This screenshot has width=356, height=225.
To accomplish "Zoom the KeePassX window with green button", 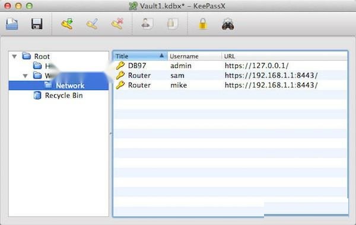I will point(29,6).
